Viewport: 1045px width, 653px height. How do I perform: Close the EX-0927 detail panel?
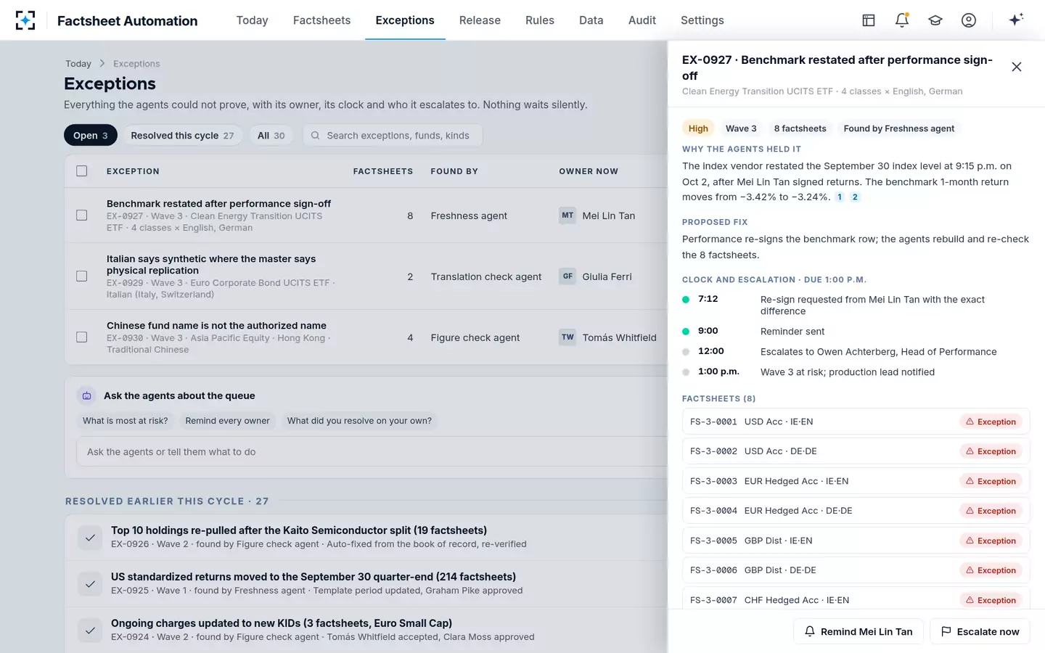(x=1017, y=67)
